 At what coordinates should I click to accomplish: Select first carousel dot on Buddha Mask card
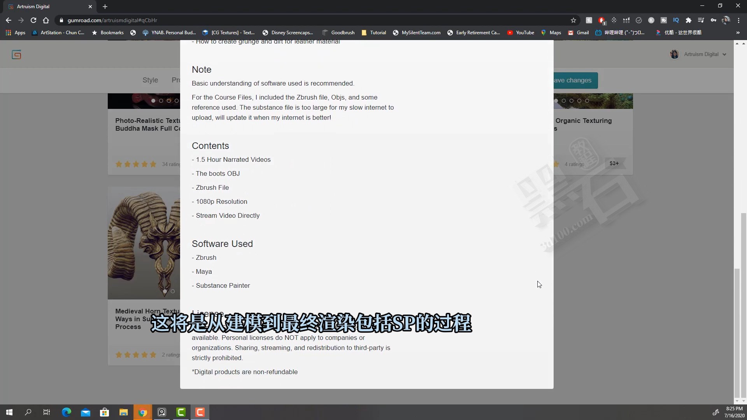(153, 101)
